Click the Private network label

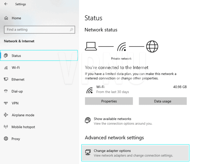(121, 59)
